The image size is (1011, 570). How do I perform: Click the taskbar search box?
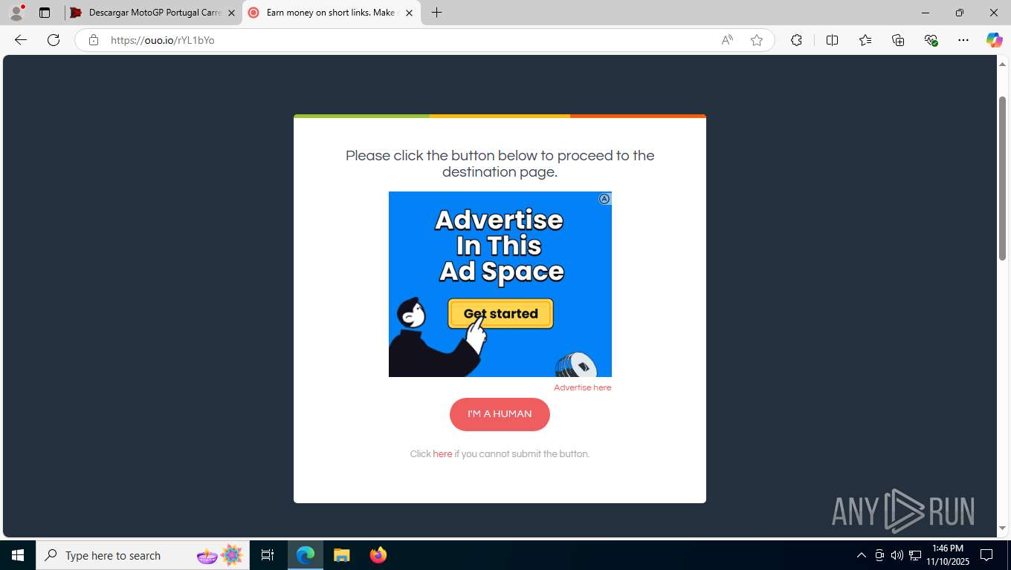(x=143, y=555)
